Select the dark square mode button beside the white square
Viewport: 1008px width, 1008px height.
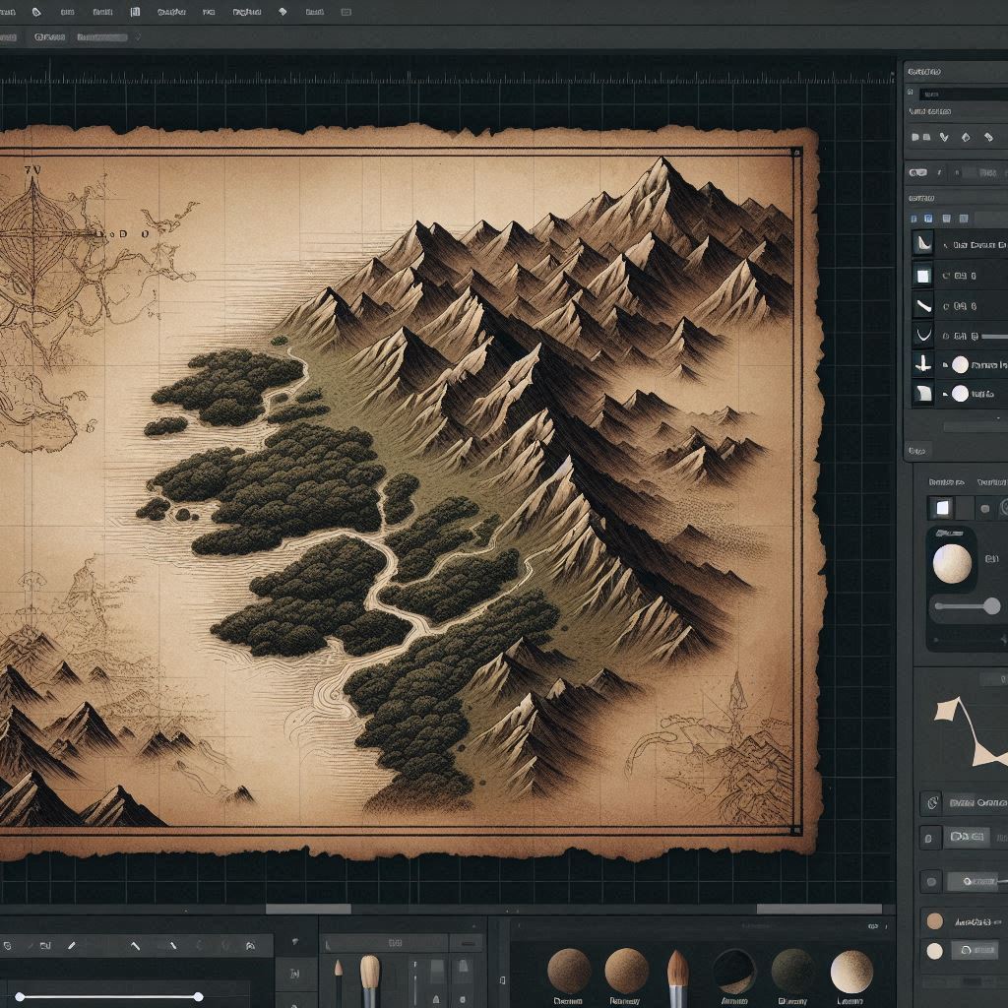pos(966,508)
